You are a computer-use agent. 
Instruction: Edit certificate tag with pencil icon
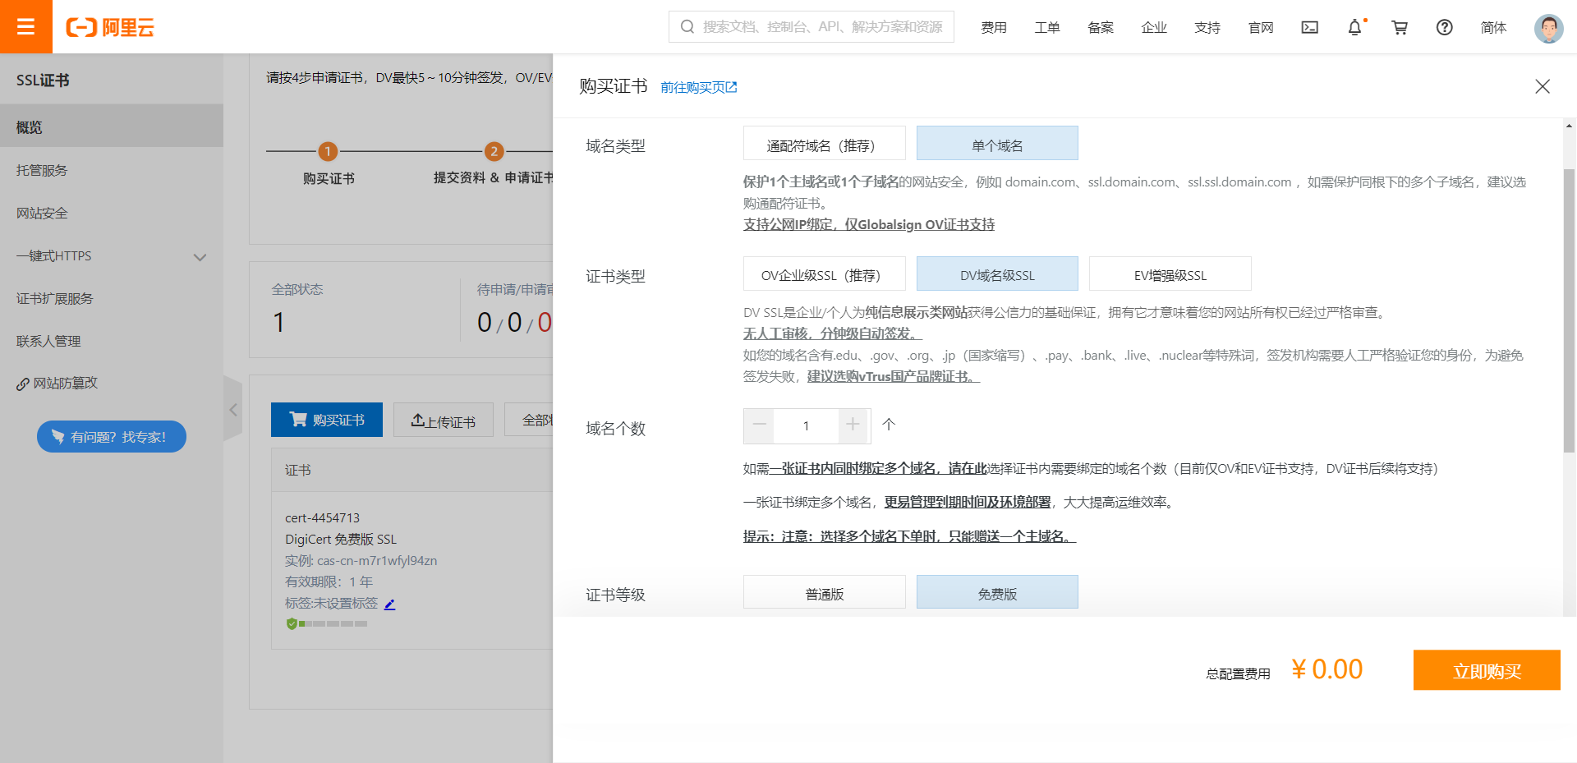(x=390, y=604)
